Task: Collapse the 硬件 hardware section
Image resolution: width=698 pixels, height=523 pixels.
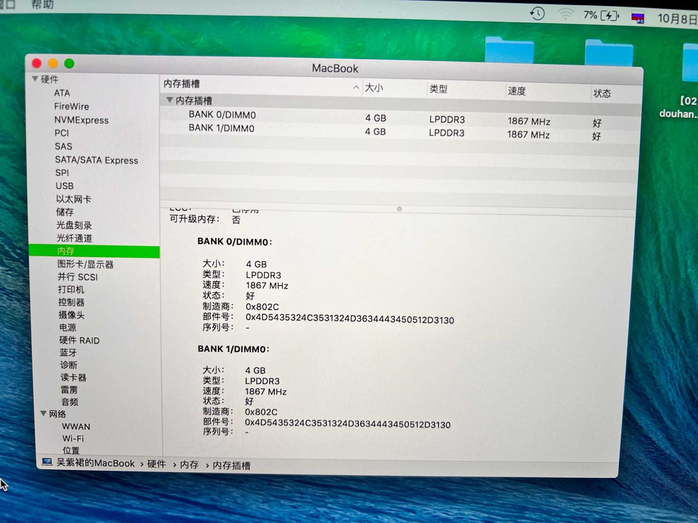Action: point(35,79)
